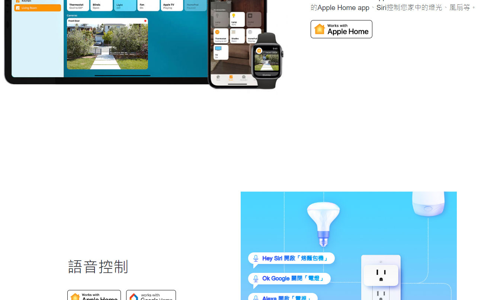Click the 語音控制 heading

click(x=98, y=267)
